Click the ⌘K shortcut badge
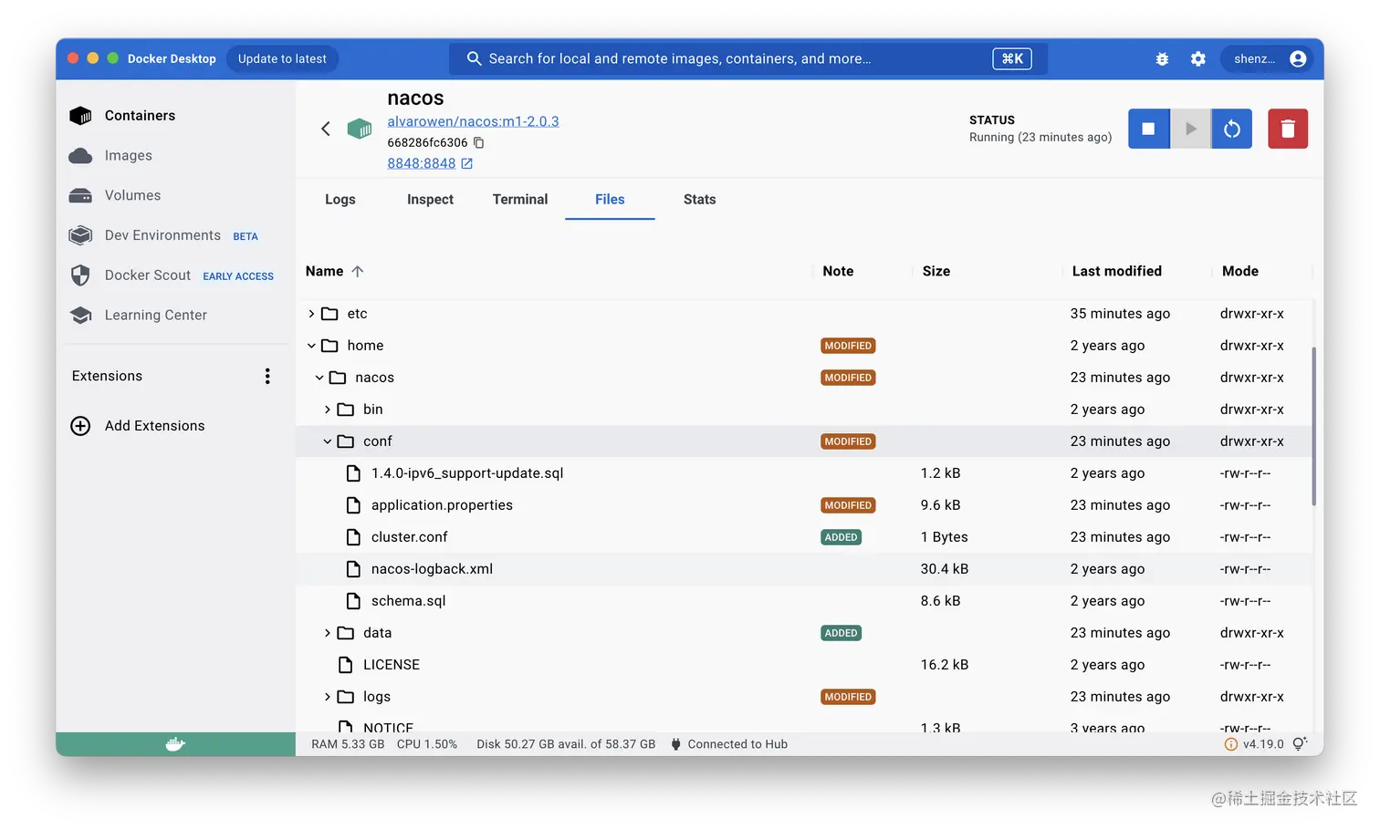The width and height of the screenshot is (1380, 830). coord(1012,58)
